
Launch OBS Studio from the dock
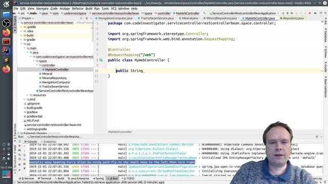6,23
